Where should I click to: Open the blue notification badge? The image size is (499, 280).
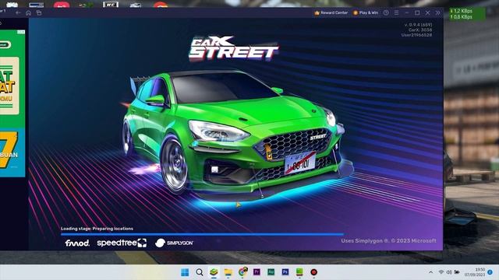tap(490, 272)
